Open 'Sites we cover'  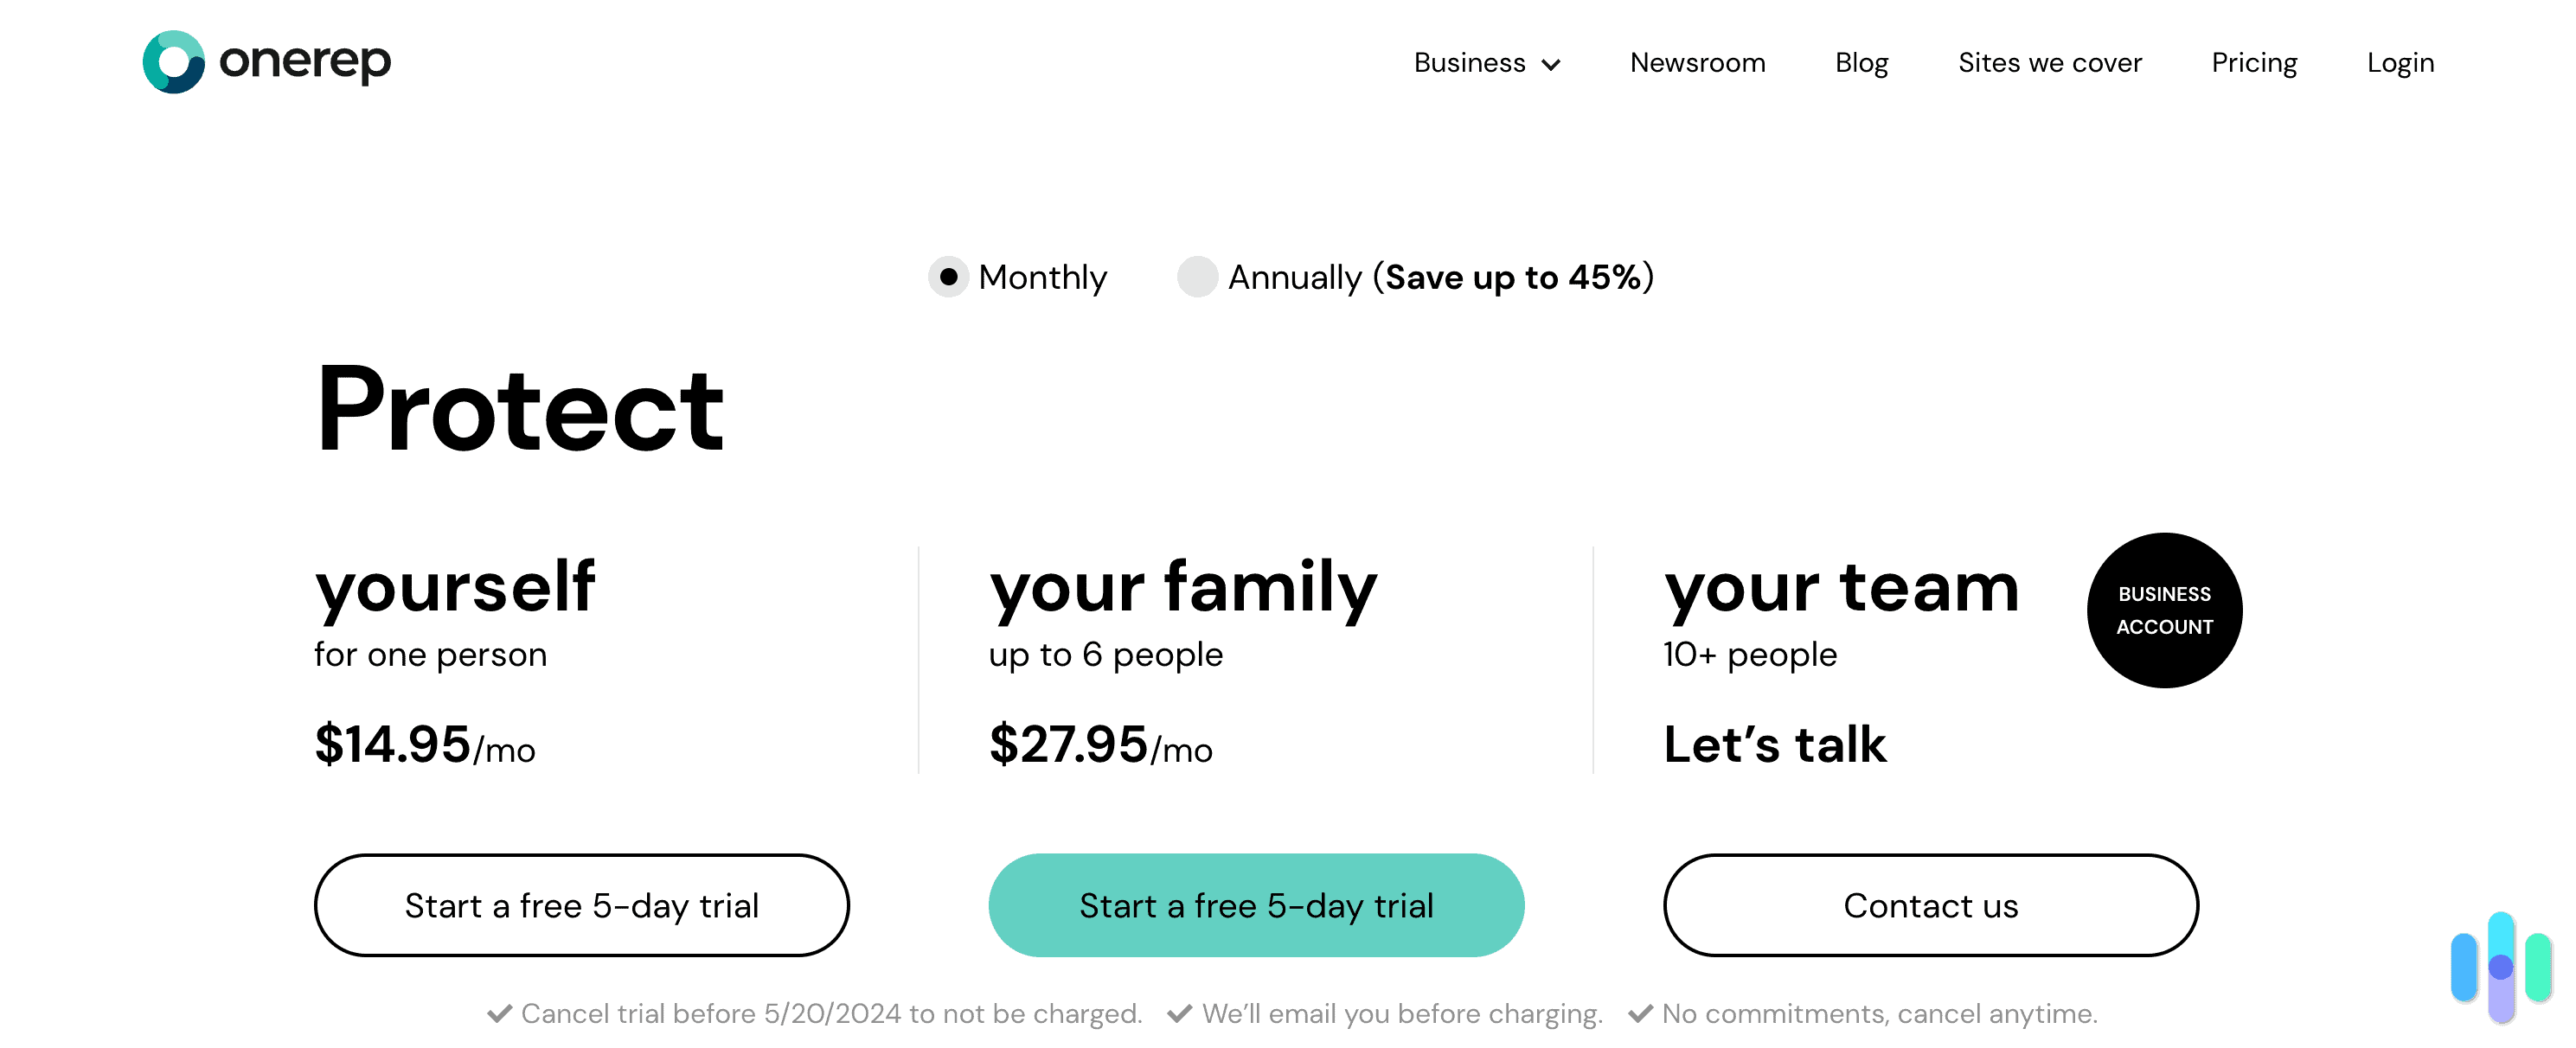click(2050, 62)
